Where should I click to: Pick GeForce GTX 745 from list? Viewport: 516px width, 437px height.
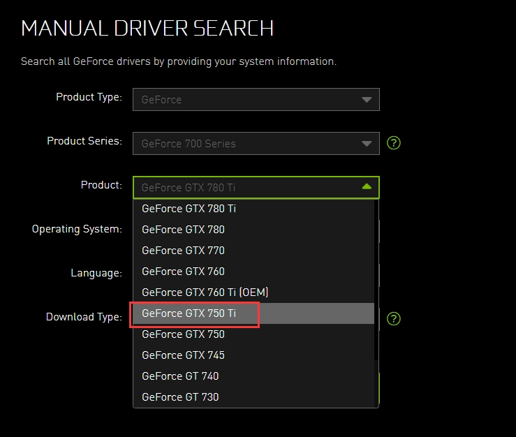(253, 355)
